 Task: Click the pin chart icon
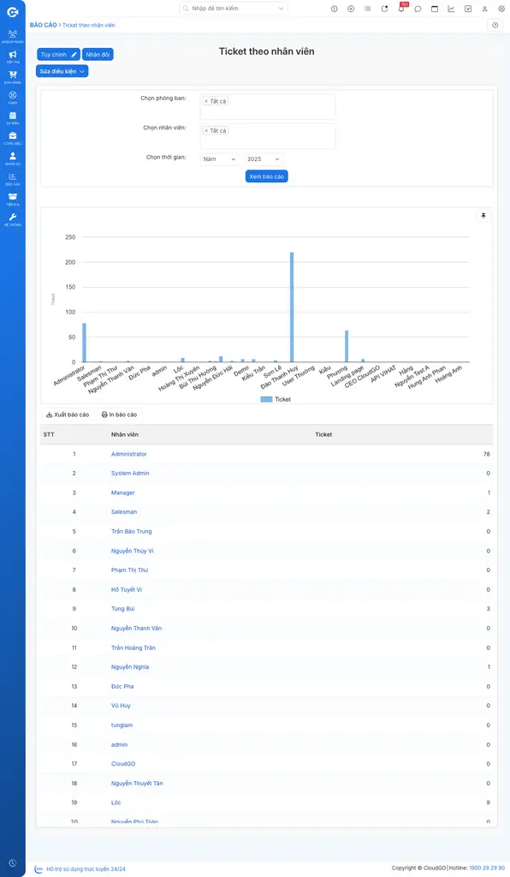[483, 215]
